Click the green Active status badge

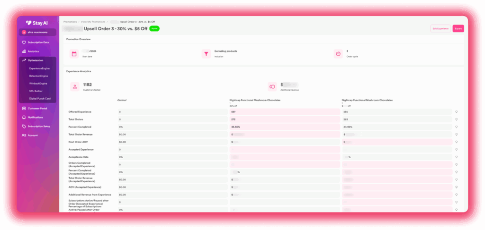154,29
